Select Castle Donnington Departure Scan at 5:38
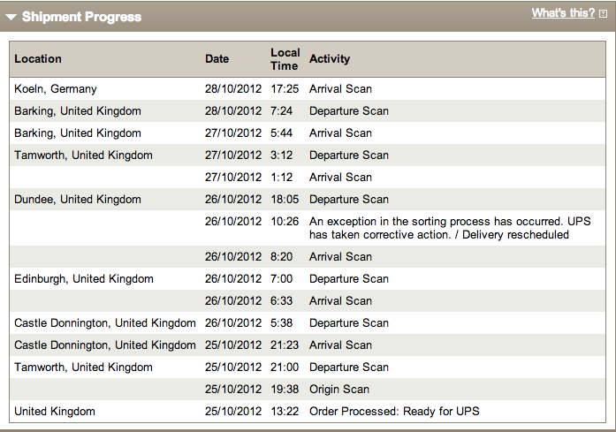The height and width of the screenshot is (432, 616). click(308, 322)
